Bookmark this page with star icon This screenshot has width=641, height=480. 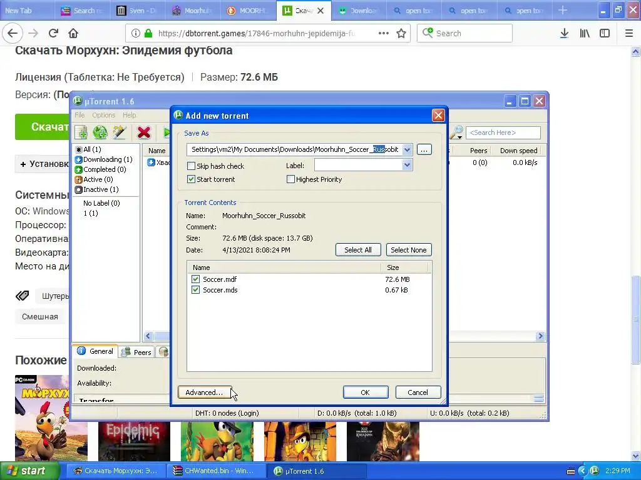401,34
